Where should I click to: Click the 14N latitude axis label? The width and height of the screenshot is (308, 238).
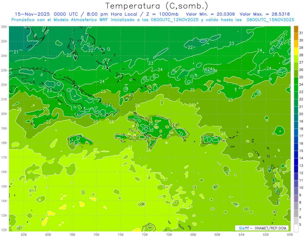click(4, 201)
